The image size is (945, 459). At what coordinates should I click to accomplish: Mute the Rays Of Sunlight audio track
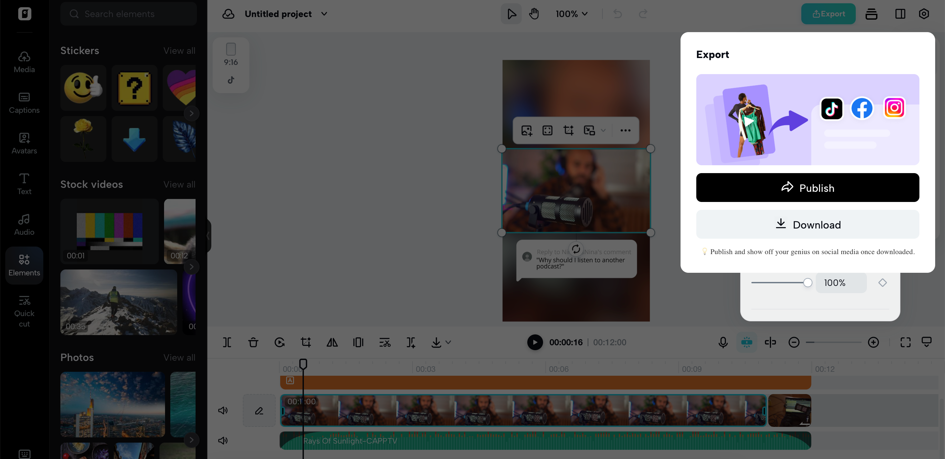[x=223, y=440]
